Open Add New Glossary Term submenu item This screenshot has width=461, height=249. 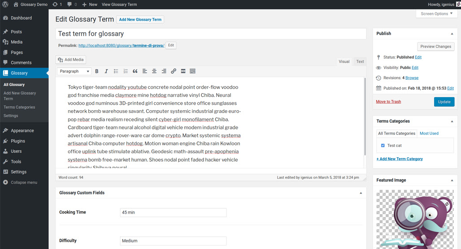[20, 96]
